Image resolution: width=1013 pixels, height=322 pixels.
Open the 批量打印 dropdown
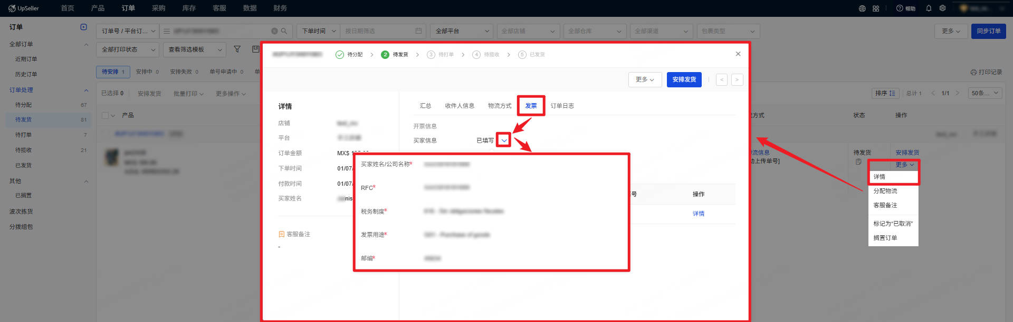[x=188, y=94]
